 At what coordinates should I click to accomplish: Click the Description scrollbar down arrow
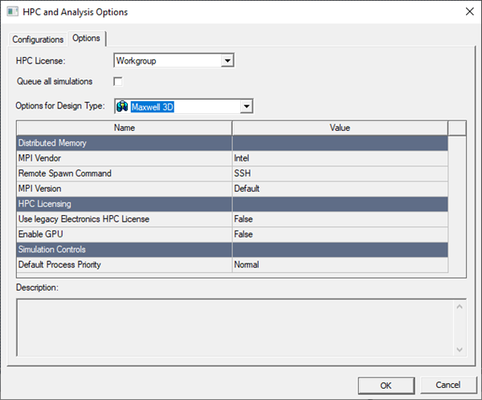(460, 349)
